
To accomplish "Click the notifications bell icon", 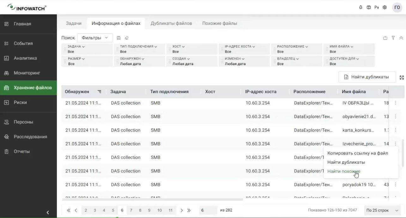I will click(x=361, y=7).
